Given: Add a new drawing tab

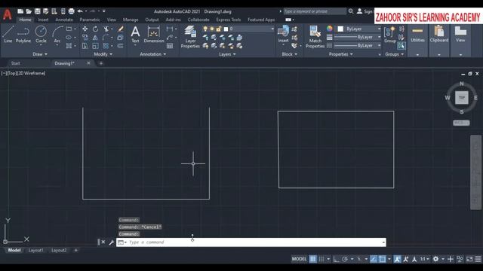Looking at the screenshot, I should (101, 63).
